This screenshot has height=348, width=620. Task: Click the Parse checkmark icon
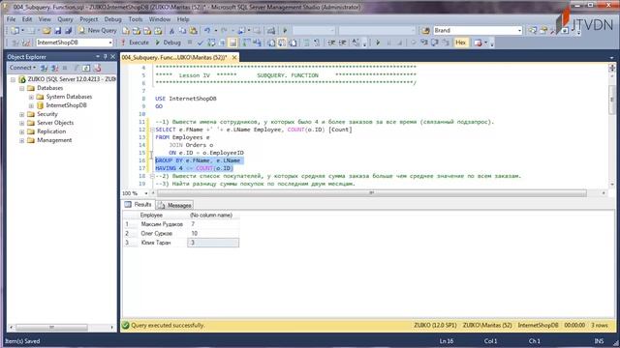(x=201, y=43)
